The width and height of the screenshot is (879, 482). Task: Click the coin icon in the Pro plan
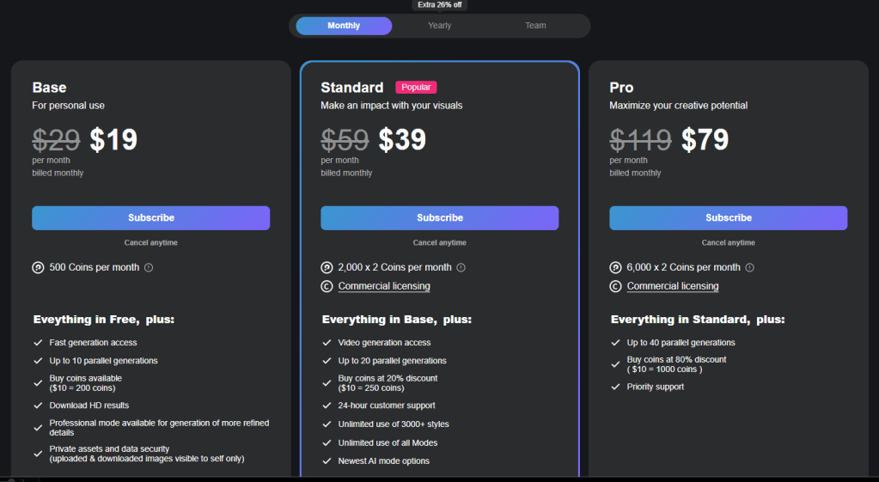(x=615, y=268)
